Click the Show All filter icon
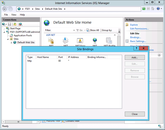The height and width of the screenshot is (130, 165). [x=88, y=30]
